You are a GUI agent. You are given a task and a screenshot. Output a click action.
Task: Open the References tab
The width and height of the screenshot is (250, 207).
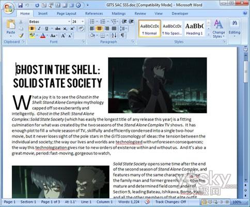click(94, 13)
